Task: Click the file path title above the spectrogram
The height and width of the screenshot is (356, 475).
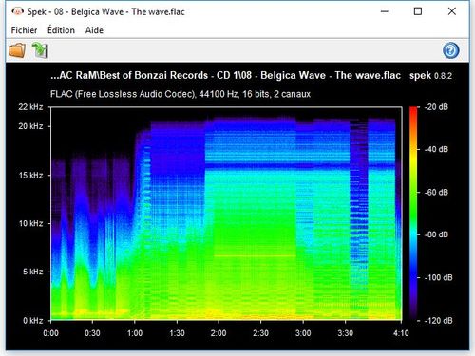Action: pyautogui.click(x=225, y=75)
